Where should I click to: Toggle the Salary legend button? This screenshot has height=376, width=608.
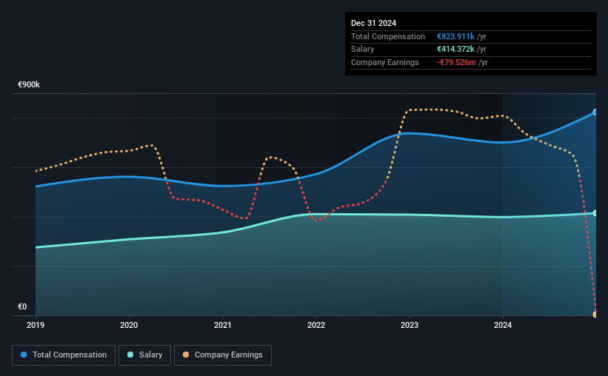(x=144, y=355)
